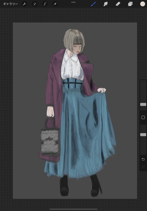The width and height of the screenshot is (147, 211).
Task: Open the Adjustments magic wand menu
Action: 35,4
